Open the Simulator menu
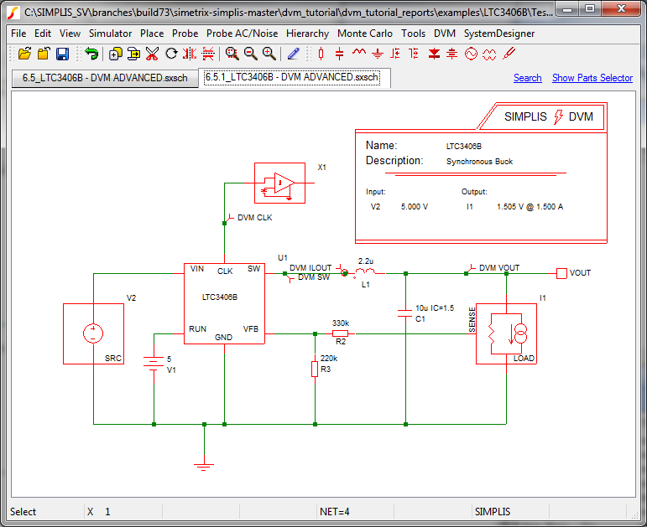Screen dimensions: 647x527 [110, 34]
